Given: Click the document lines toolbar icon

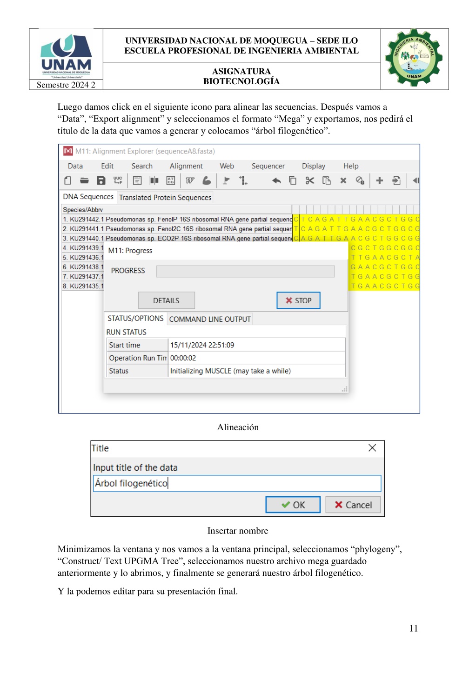Looking at the screenshot, I should click(x=137, y=180).
